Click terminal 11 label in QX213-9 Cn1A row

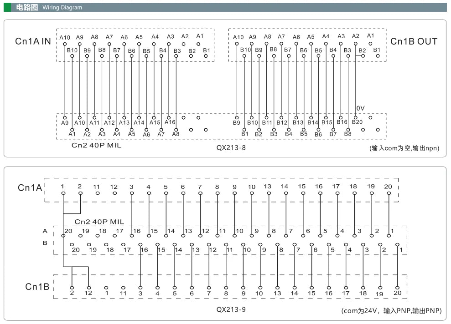96,187
